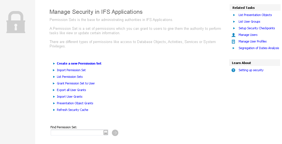Choose Grant Permission Set to User
282x144 pixels.
(76, 83)
